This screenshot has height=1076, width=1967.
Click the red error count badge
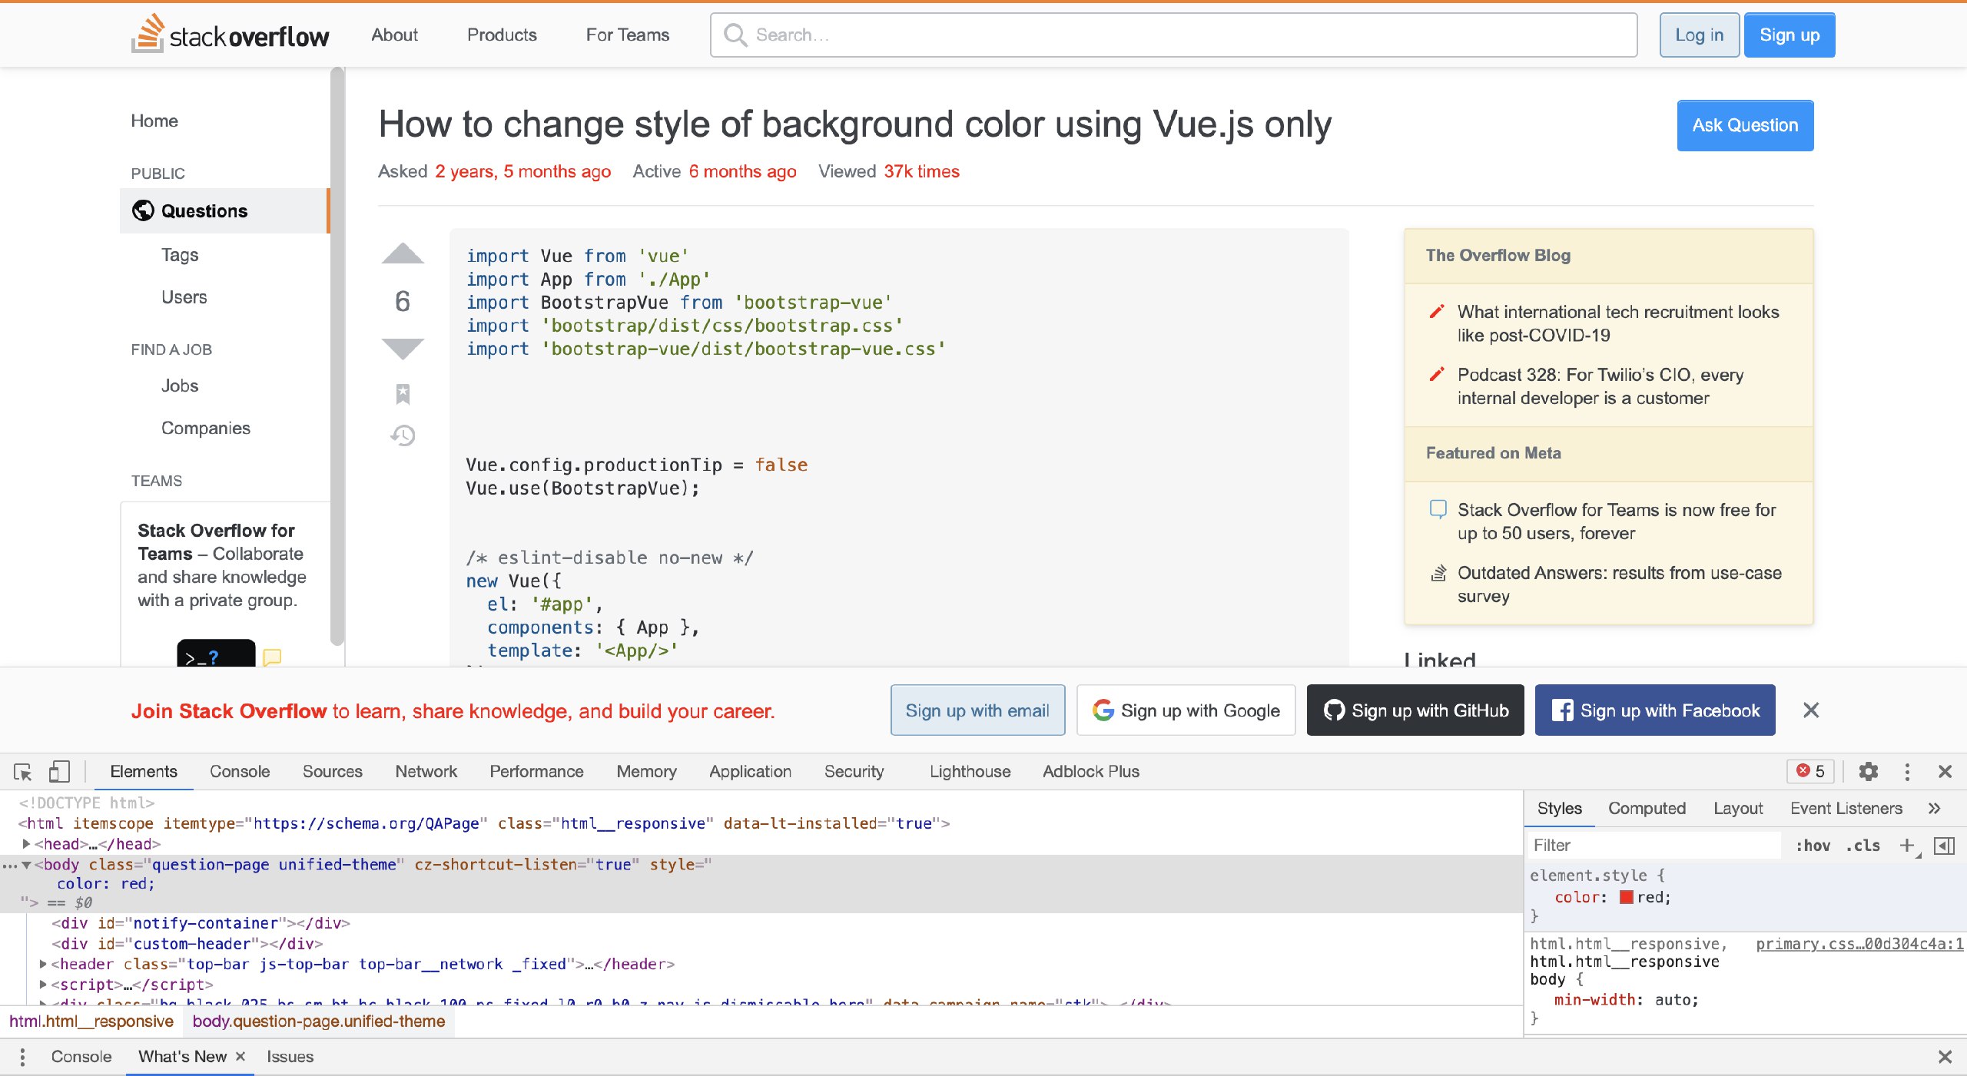pos(1810,771)
